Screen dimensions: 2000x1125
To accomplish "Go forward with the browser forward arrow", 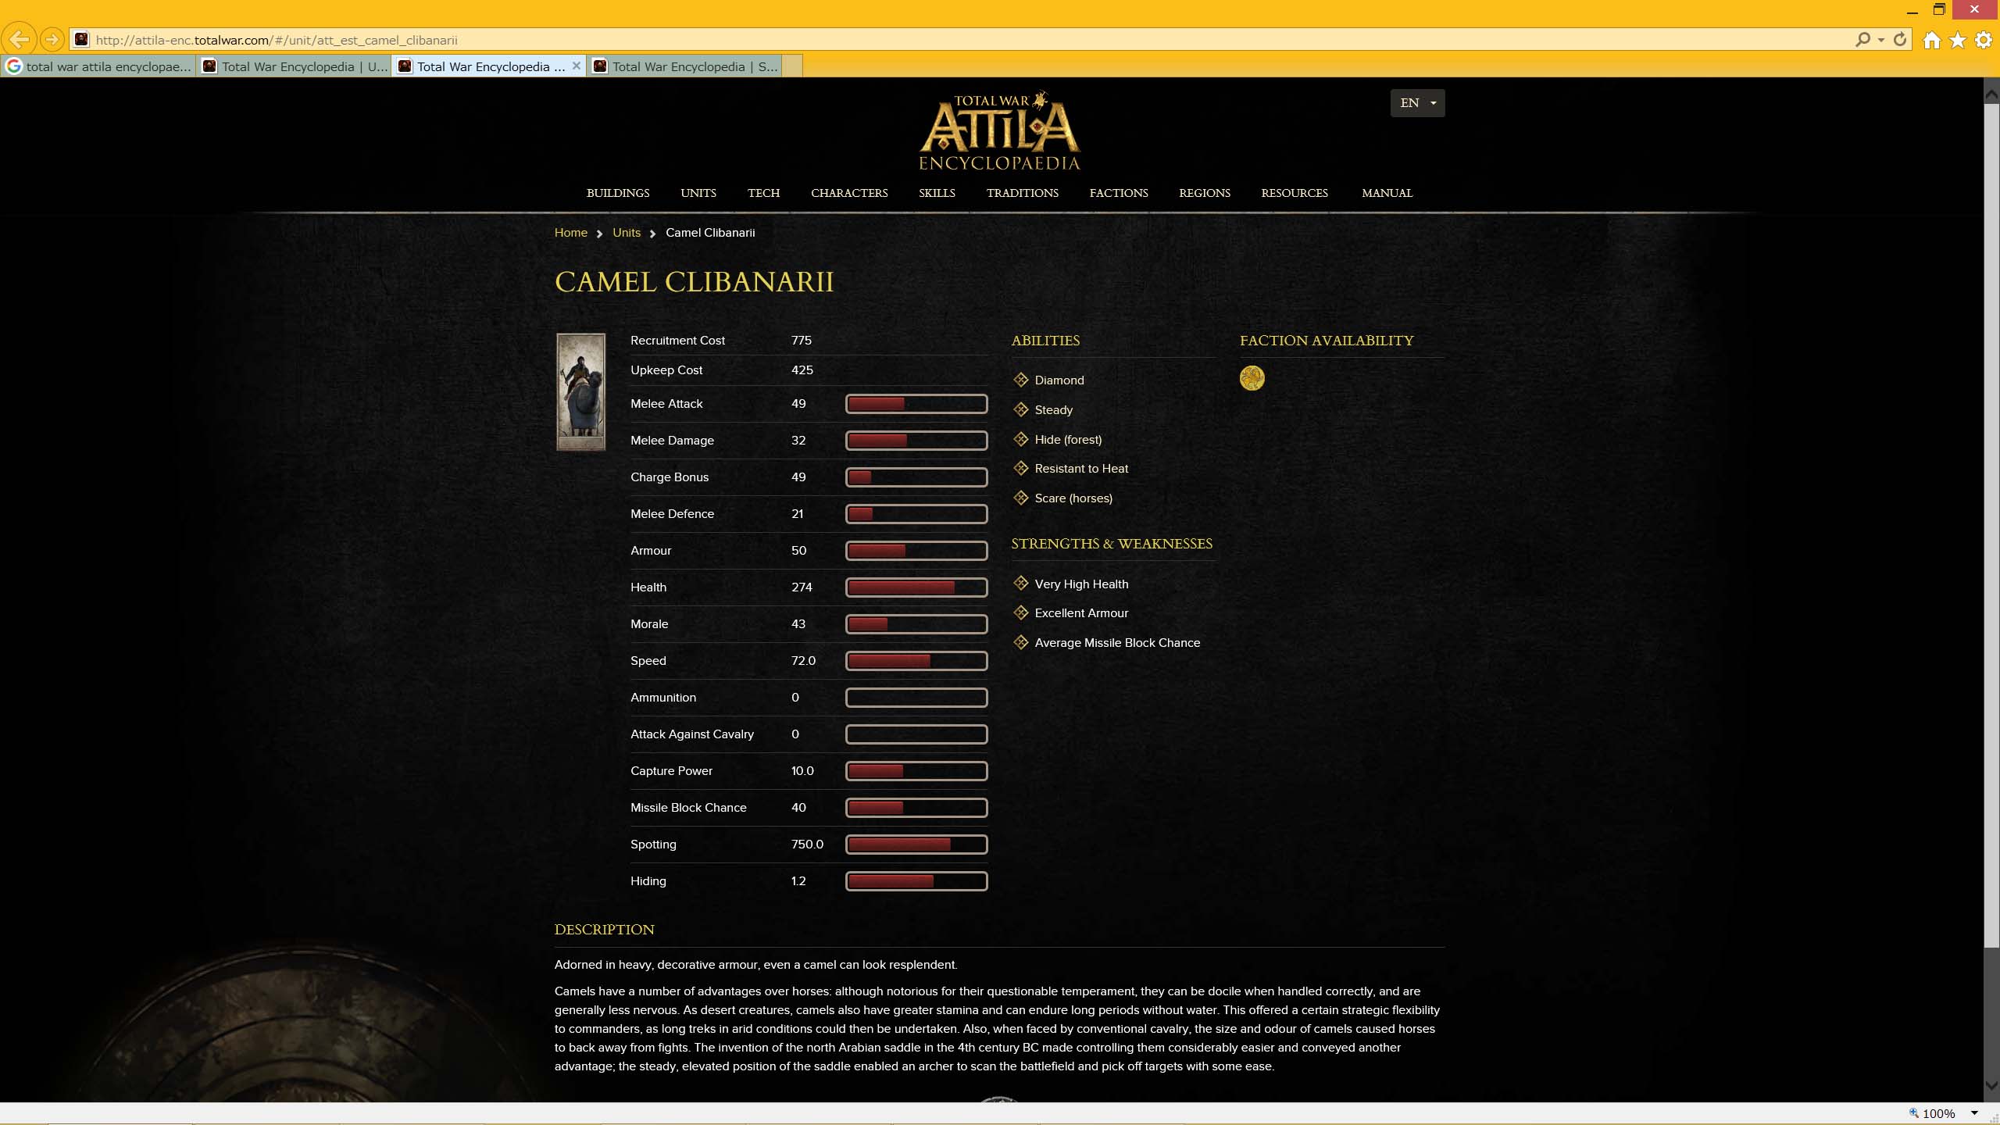I will tap(52, 39).
